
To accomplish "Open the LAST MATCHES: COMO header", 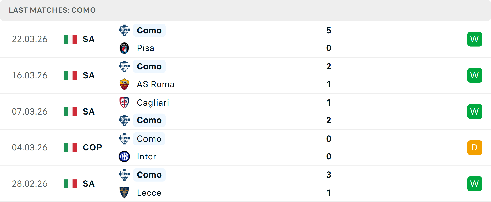I will coord(52,10).
